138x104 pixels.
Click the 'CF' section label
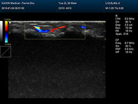pos(117,40)
